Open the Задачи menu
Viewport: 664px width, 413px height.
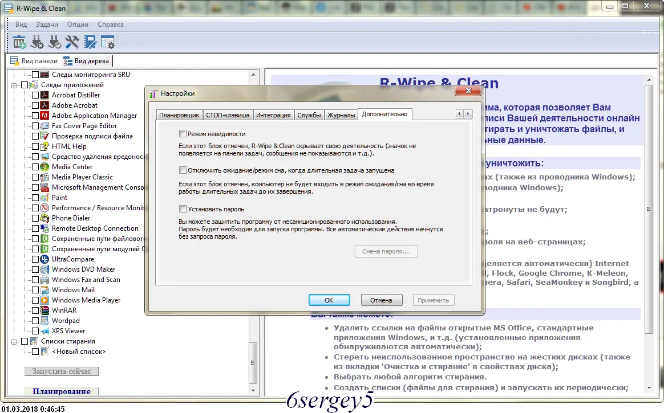(x=47, y=24)
